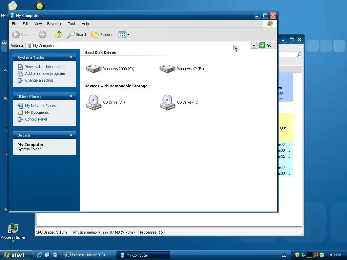This screenshot has width=347, height=260.
Task: Open Control Panel link
Action: coord(36,119)
